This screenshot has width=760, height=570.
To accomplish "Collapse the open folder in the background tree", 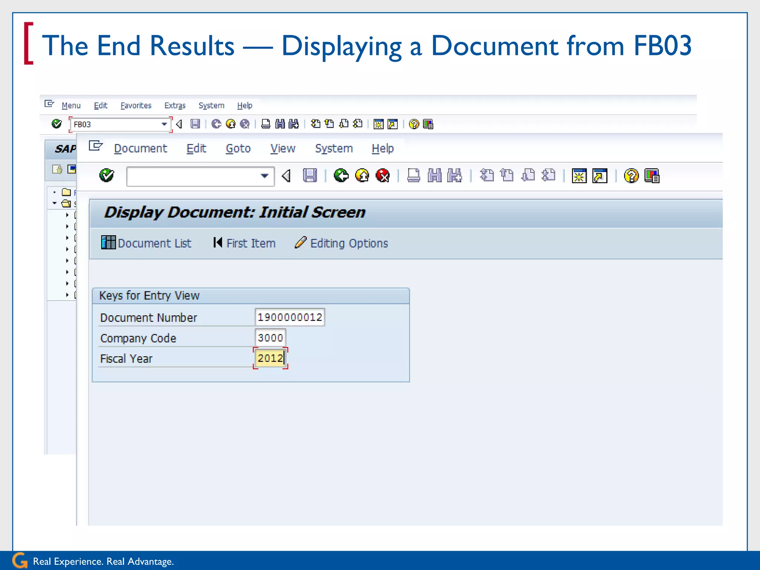I will [x=55, y=203].
